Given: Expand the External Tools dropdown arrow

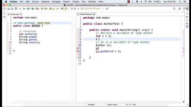Looking at the screenshot, I should tap(39, 9).
